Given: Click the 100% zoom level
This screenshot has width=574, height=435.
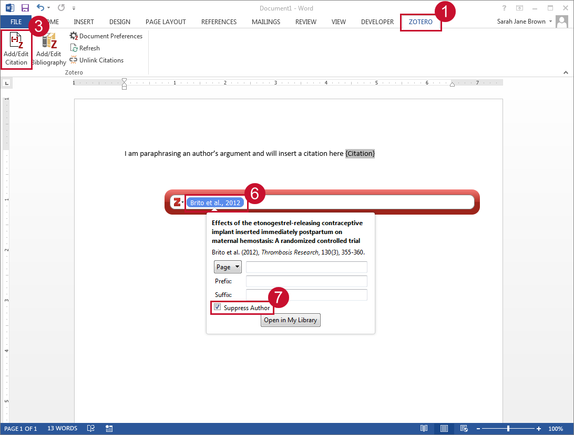Looking at the screenshot, I should [555, 428].
